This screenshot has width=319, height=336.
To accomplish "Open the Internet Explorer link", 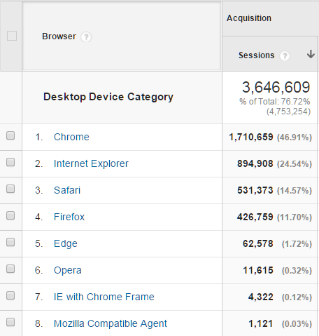I will [x=91, y=163].
